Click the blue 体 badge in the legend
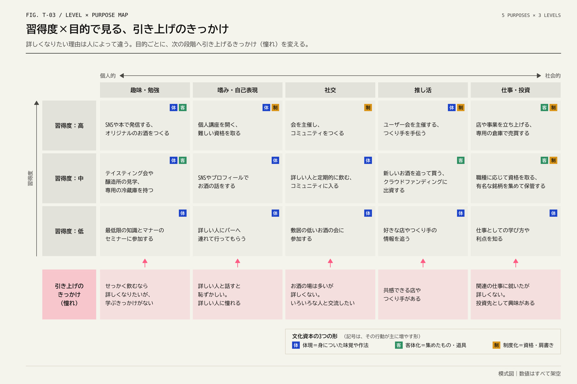This screenshot has width=577, height=384. pyautogui.click(x=296, y=345)
